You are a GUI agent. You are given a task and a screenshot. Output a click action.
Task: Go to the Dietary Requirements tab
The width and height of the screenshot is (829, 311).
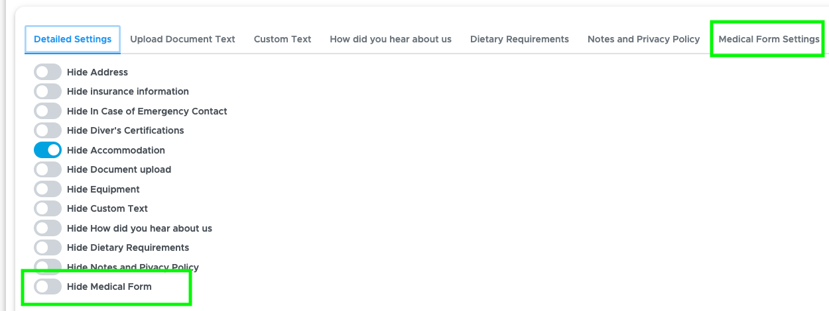[519, 39]
